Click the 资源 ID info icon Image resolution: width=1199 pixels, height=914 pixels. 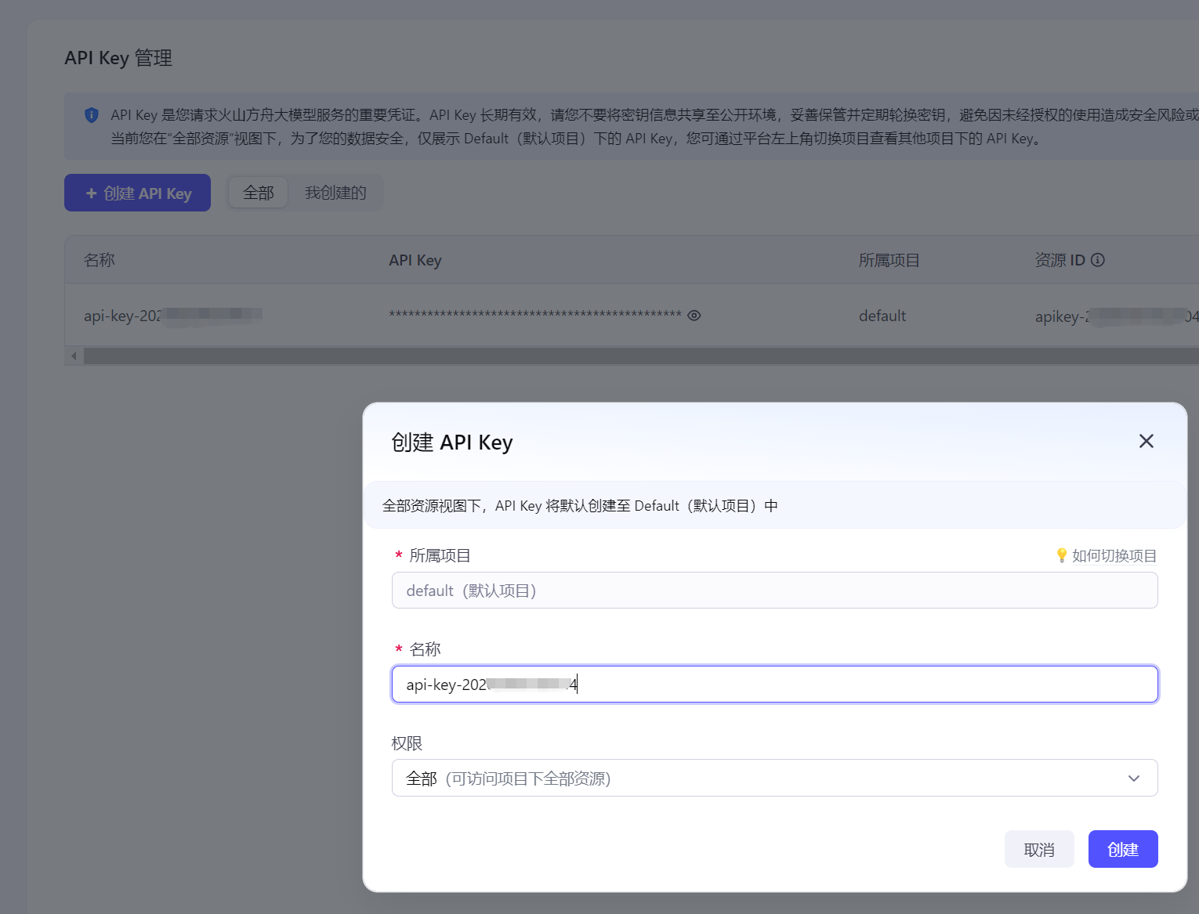point(1098,260)
